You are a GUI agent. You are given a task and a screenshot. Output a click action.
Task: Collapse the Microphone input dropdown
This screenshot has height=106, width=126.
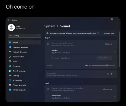point(114,89)
